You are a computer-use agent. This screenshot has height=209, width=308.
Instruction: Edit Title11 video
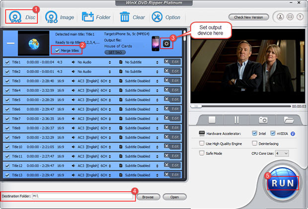(172, 156)
